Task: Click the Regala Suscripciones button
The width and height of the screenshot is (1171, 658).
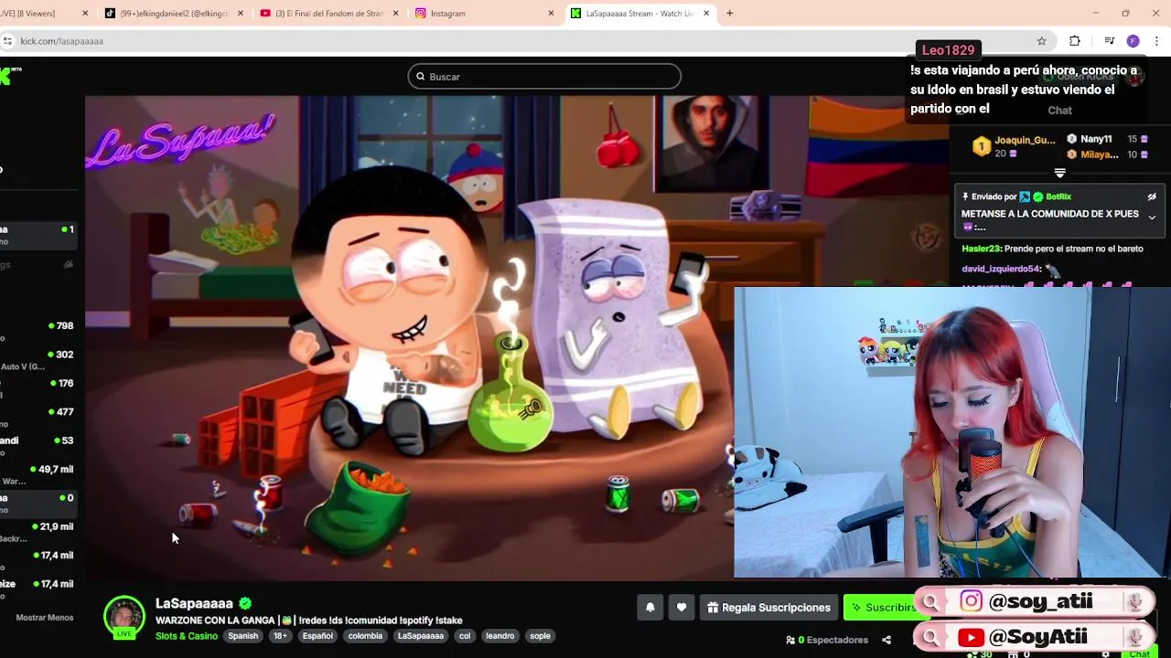Action: point(768,608)
